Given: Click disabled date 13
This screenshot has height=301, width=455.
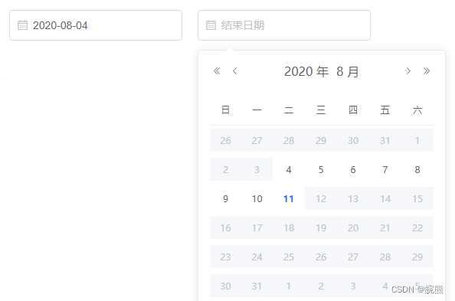Looking at the screenshot, I should (x=353, y=199).
